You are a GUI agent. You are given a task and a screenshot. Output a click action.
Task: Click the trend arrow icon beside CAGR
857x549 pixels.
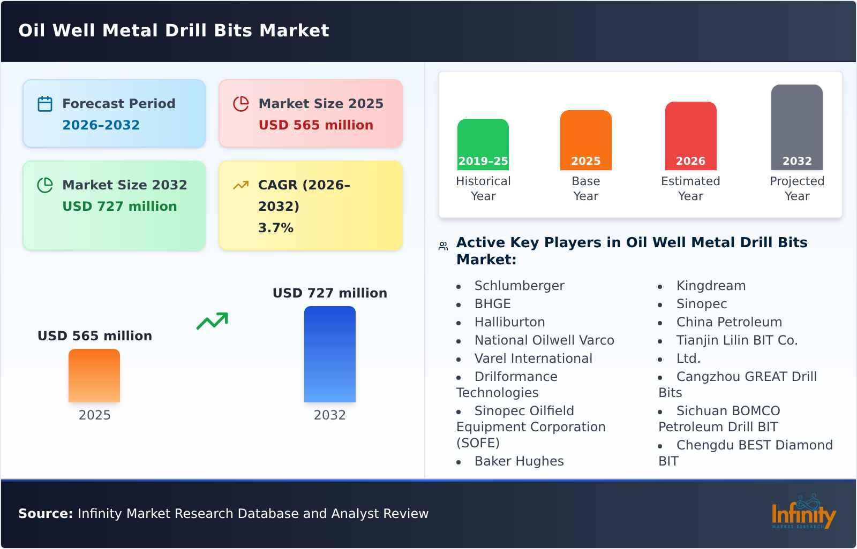tap(241, 185)
